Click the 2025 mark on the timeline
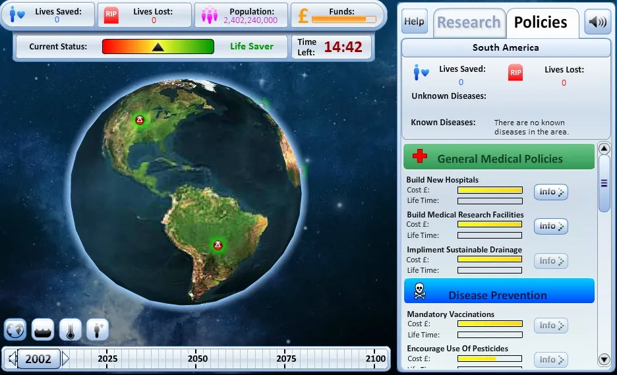Screen dimensions: 617x375 coord(107,359)
